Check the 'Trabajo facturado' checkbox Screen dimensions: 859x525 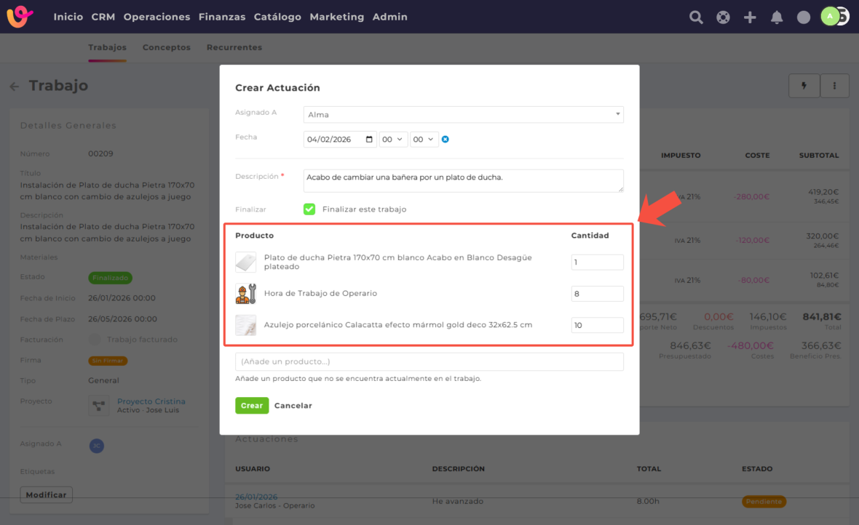click(x=95, y=340)
